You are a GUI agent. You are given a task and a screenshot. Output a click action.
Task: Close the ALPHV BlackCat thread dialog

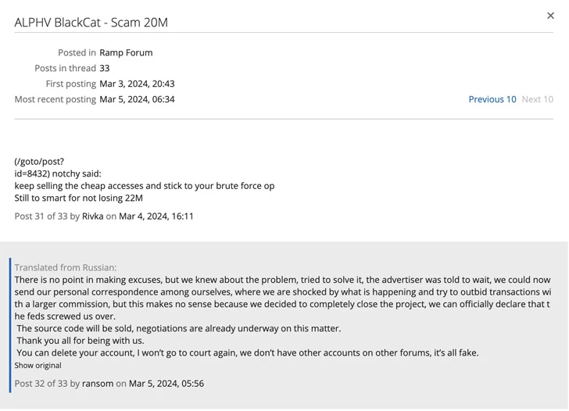(550, 16)
